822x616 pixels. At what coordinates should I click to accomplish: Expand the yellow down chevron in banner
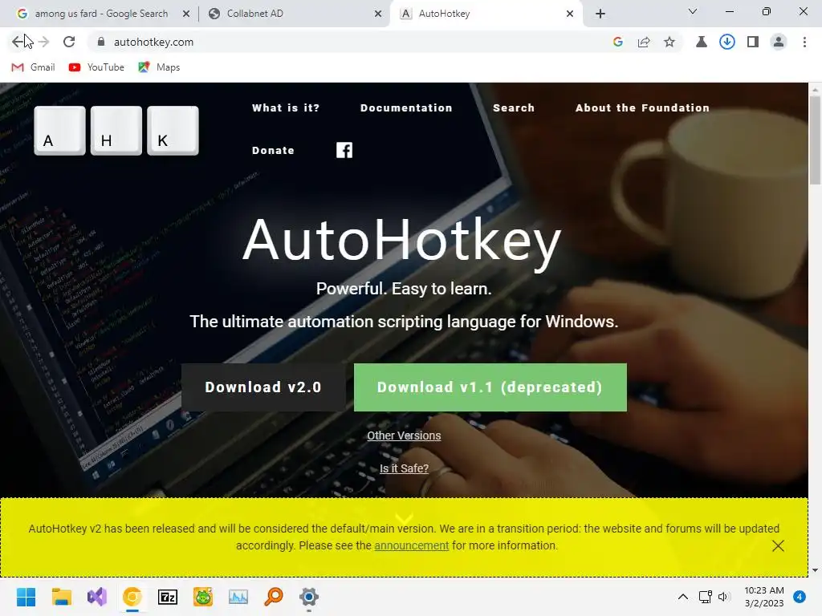click(405, 519)
